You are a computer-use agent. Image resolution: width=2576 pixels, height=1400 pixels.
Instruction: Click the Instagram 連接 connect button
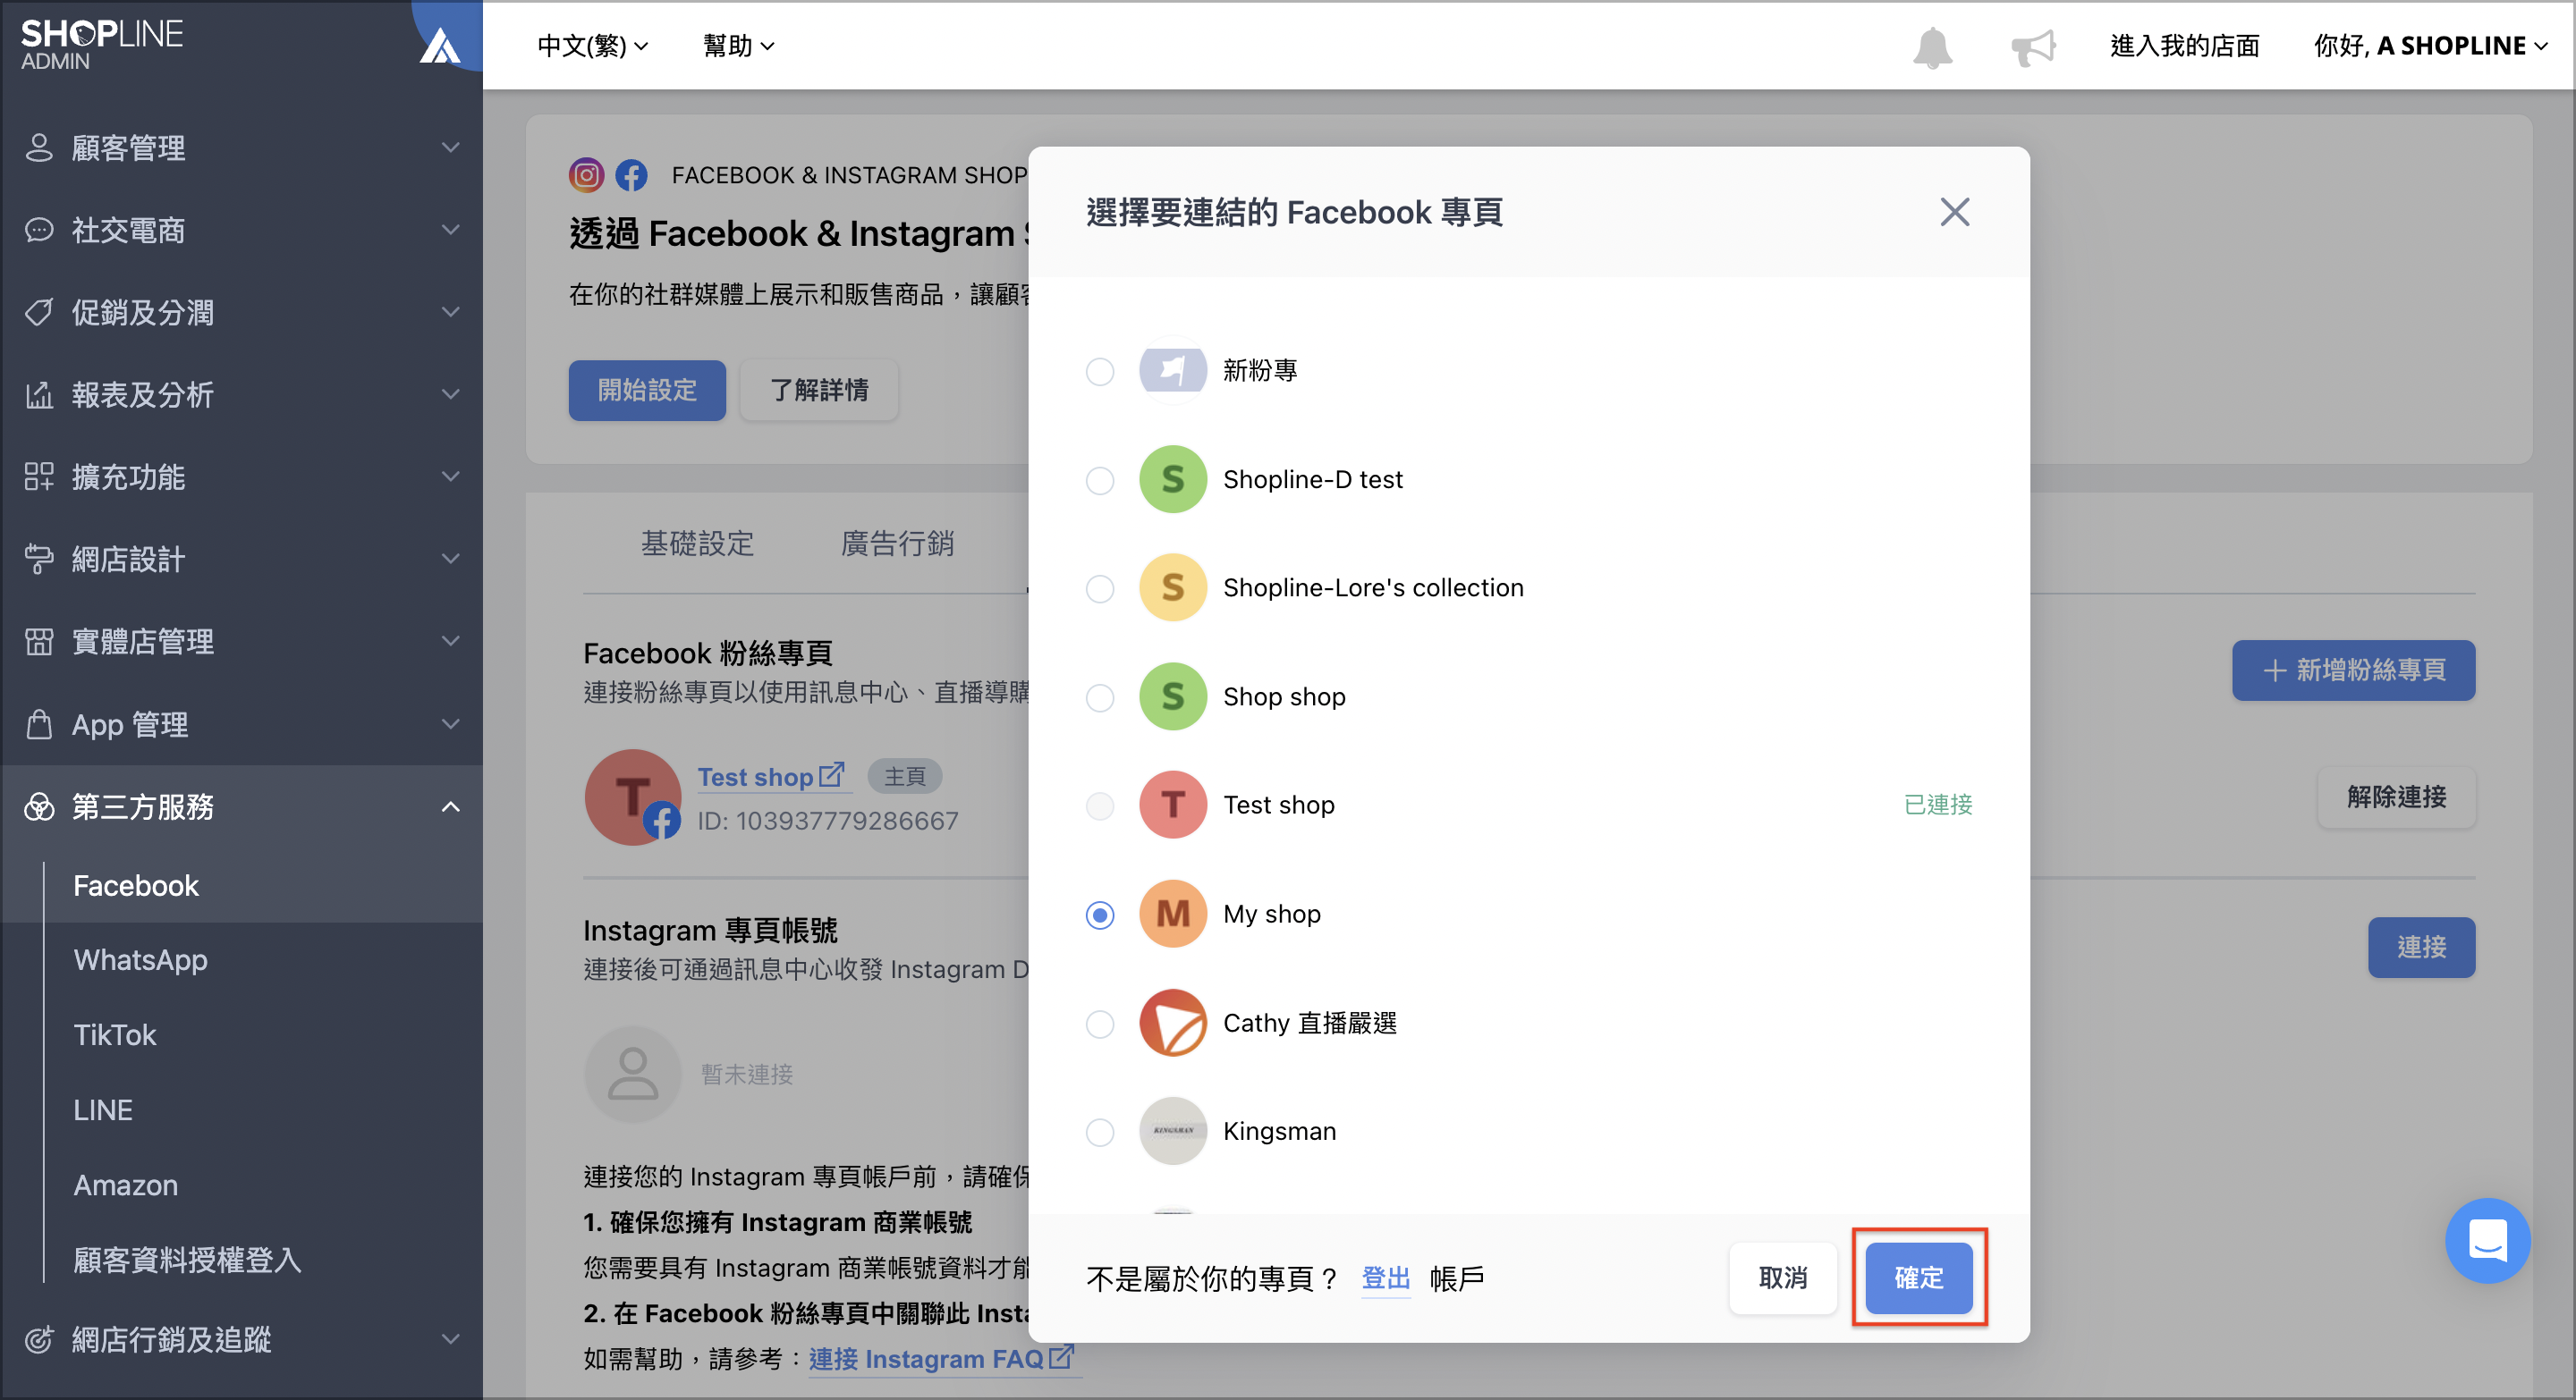pyautogui.click(x=2421, y=947)
